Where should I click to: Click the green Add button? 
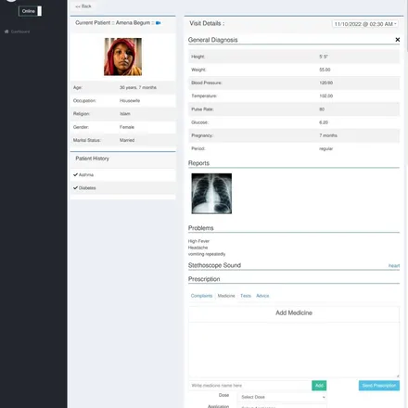point(319,386)
